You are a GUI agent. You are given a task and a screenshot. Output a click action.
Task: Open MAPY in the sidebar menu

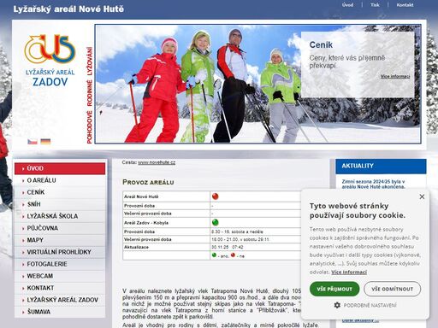60,240
